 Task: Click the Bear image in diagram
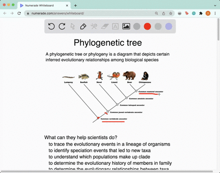coord(129,76)
